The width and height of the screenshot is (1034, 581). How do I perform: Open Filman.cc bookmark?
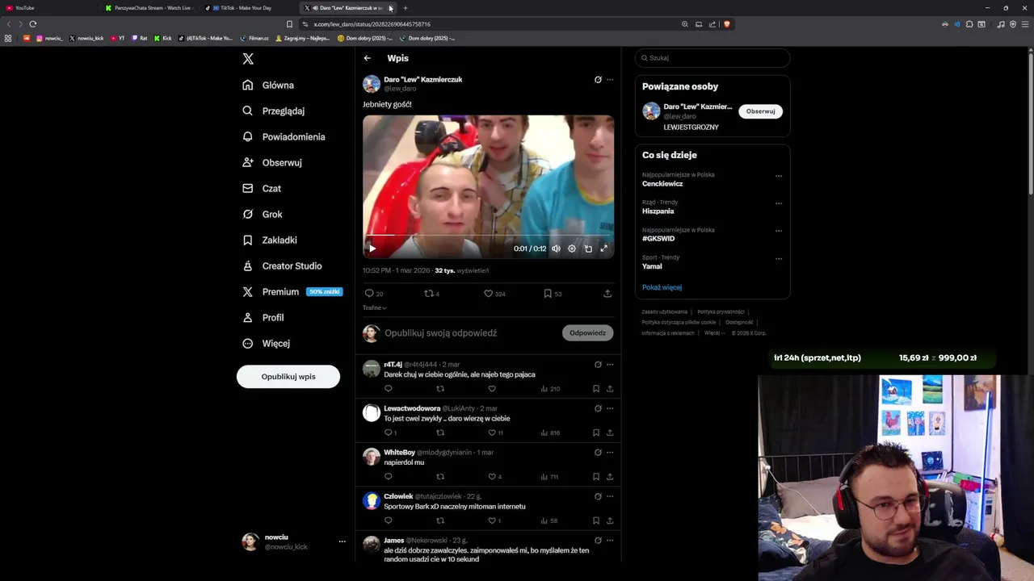pos(255,38)
